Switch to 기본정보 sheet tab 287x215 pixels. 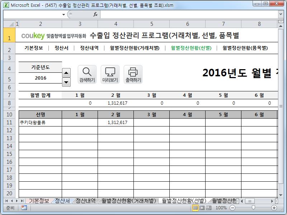[x=39, y=201]
